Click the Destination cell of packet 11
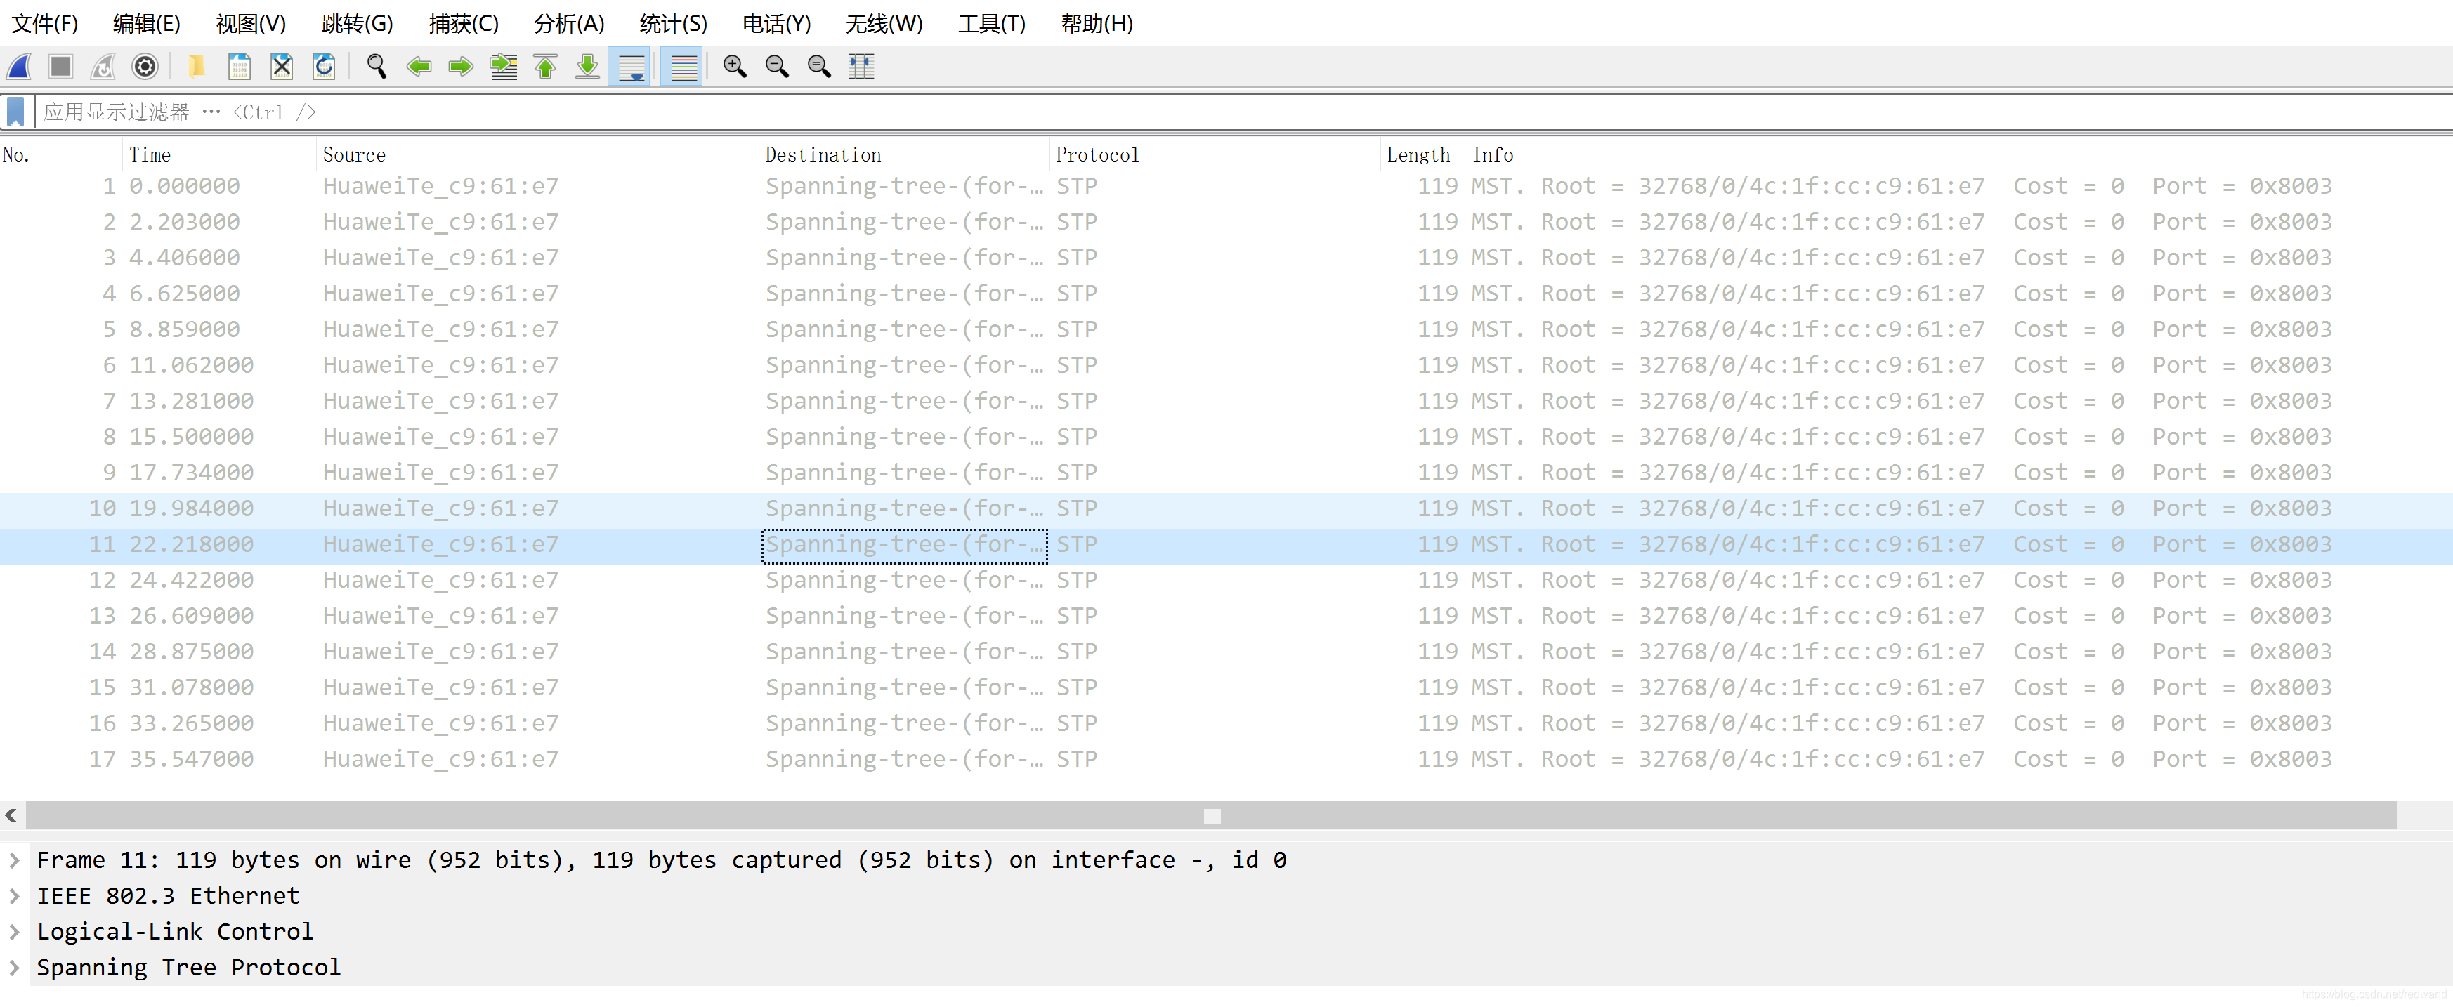This screenshot has width=2453, height=1007. [x=905, y=546]
